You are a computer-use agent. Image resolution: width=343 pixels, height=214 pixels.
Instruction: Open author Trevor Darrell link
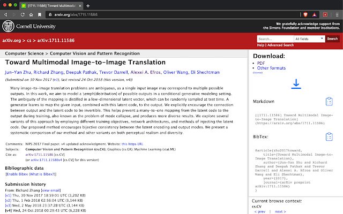click(113, 72)
